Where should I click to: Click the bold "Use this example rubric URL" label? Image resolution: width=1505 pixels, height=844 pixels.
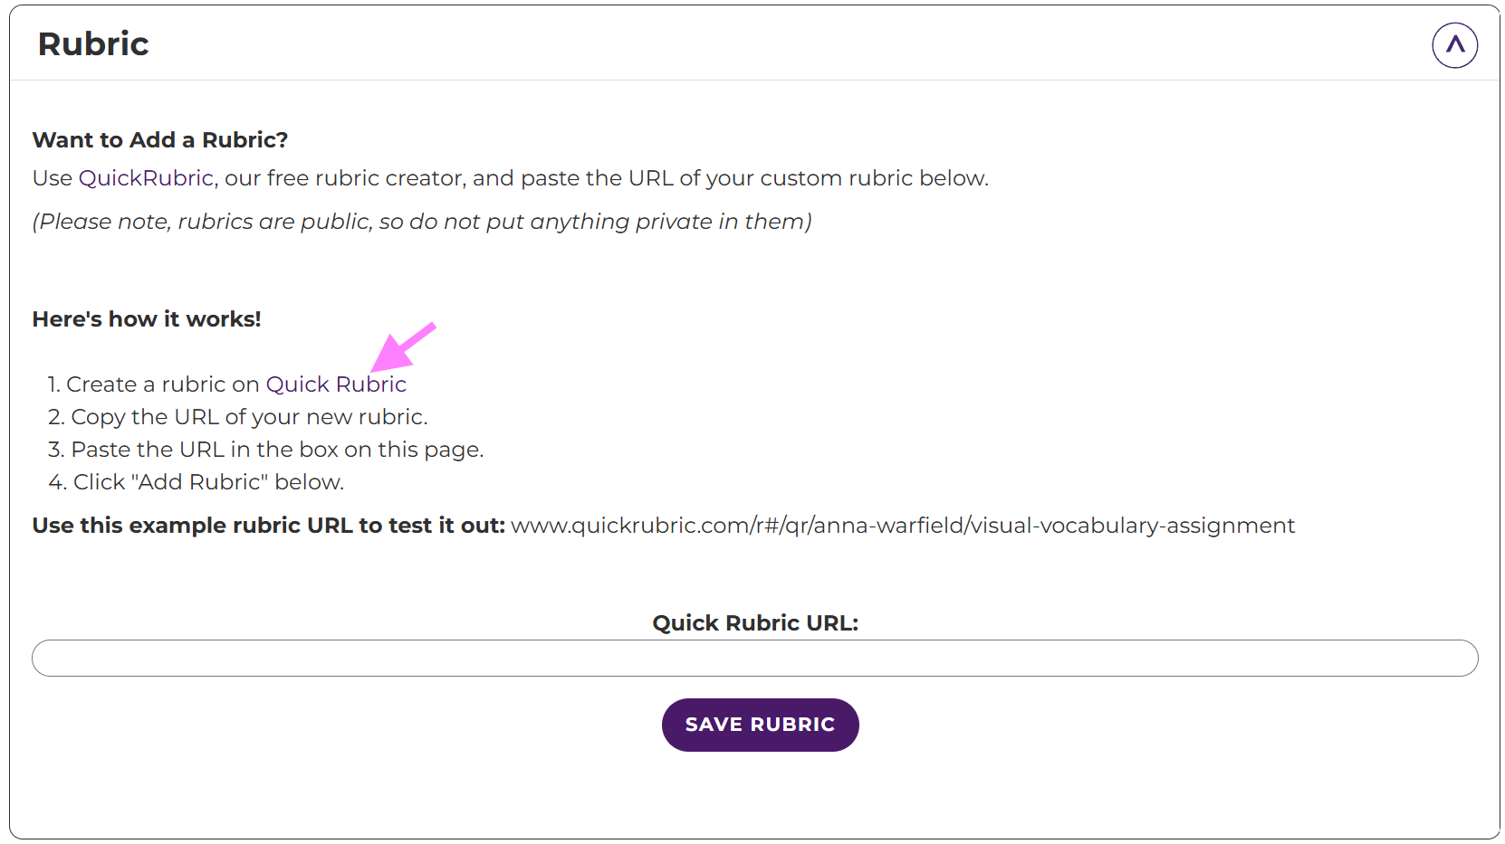pos(268,526)
